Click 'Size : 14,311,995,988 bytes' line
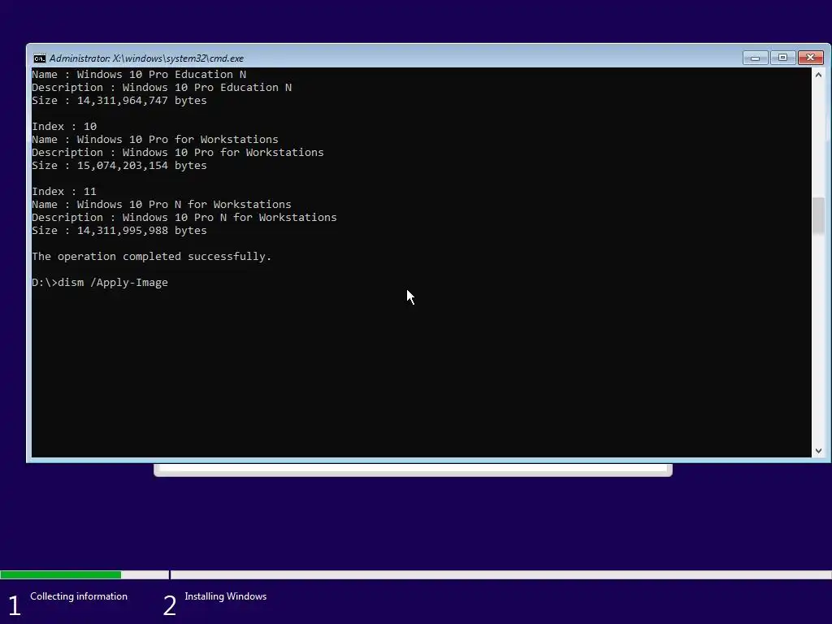 [x=119, y=230]
